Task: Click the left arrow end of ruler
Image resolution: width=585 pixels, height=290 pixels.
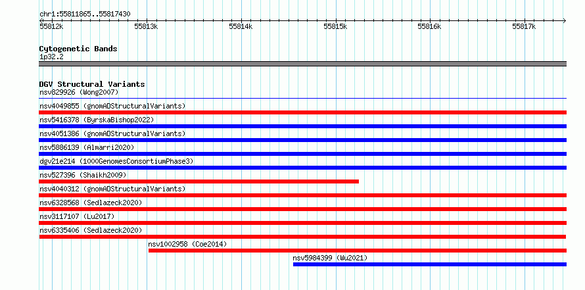Action: pos(41,20)
